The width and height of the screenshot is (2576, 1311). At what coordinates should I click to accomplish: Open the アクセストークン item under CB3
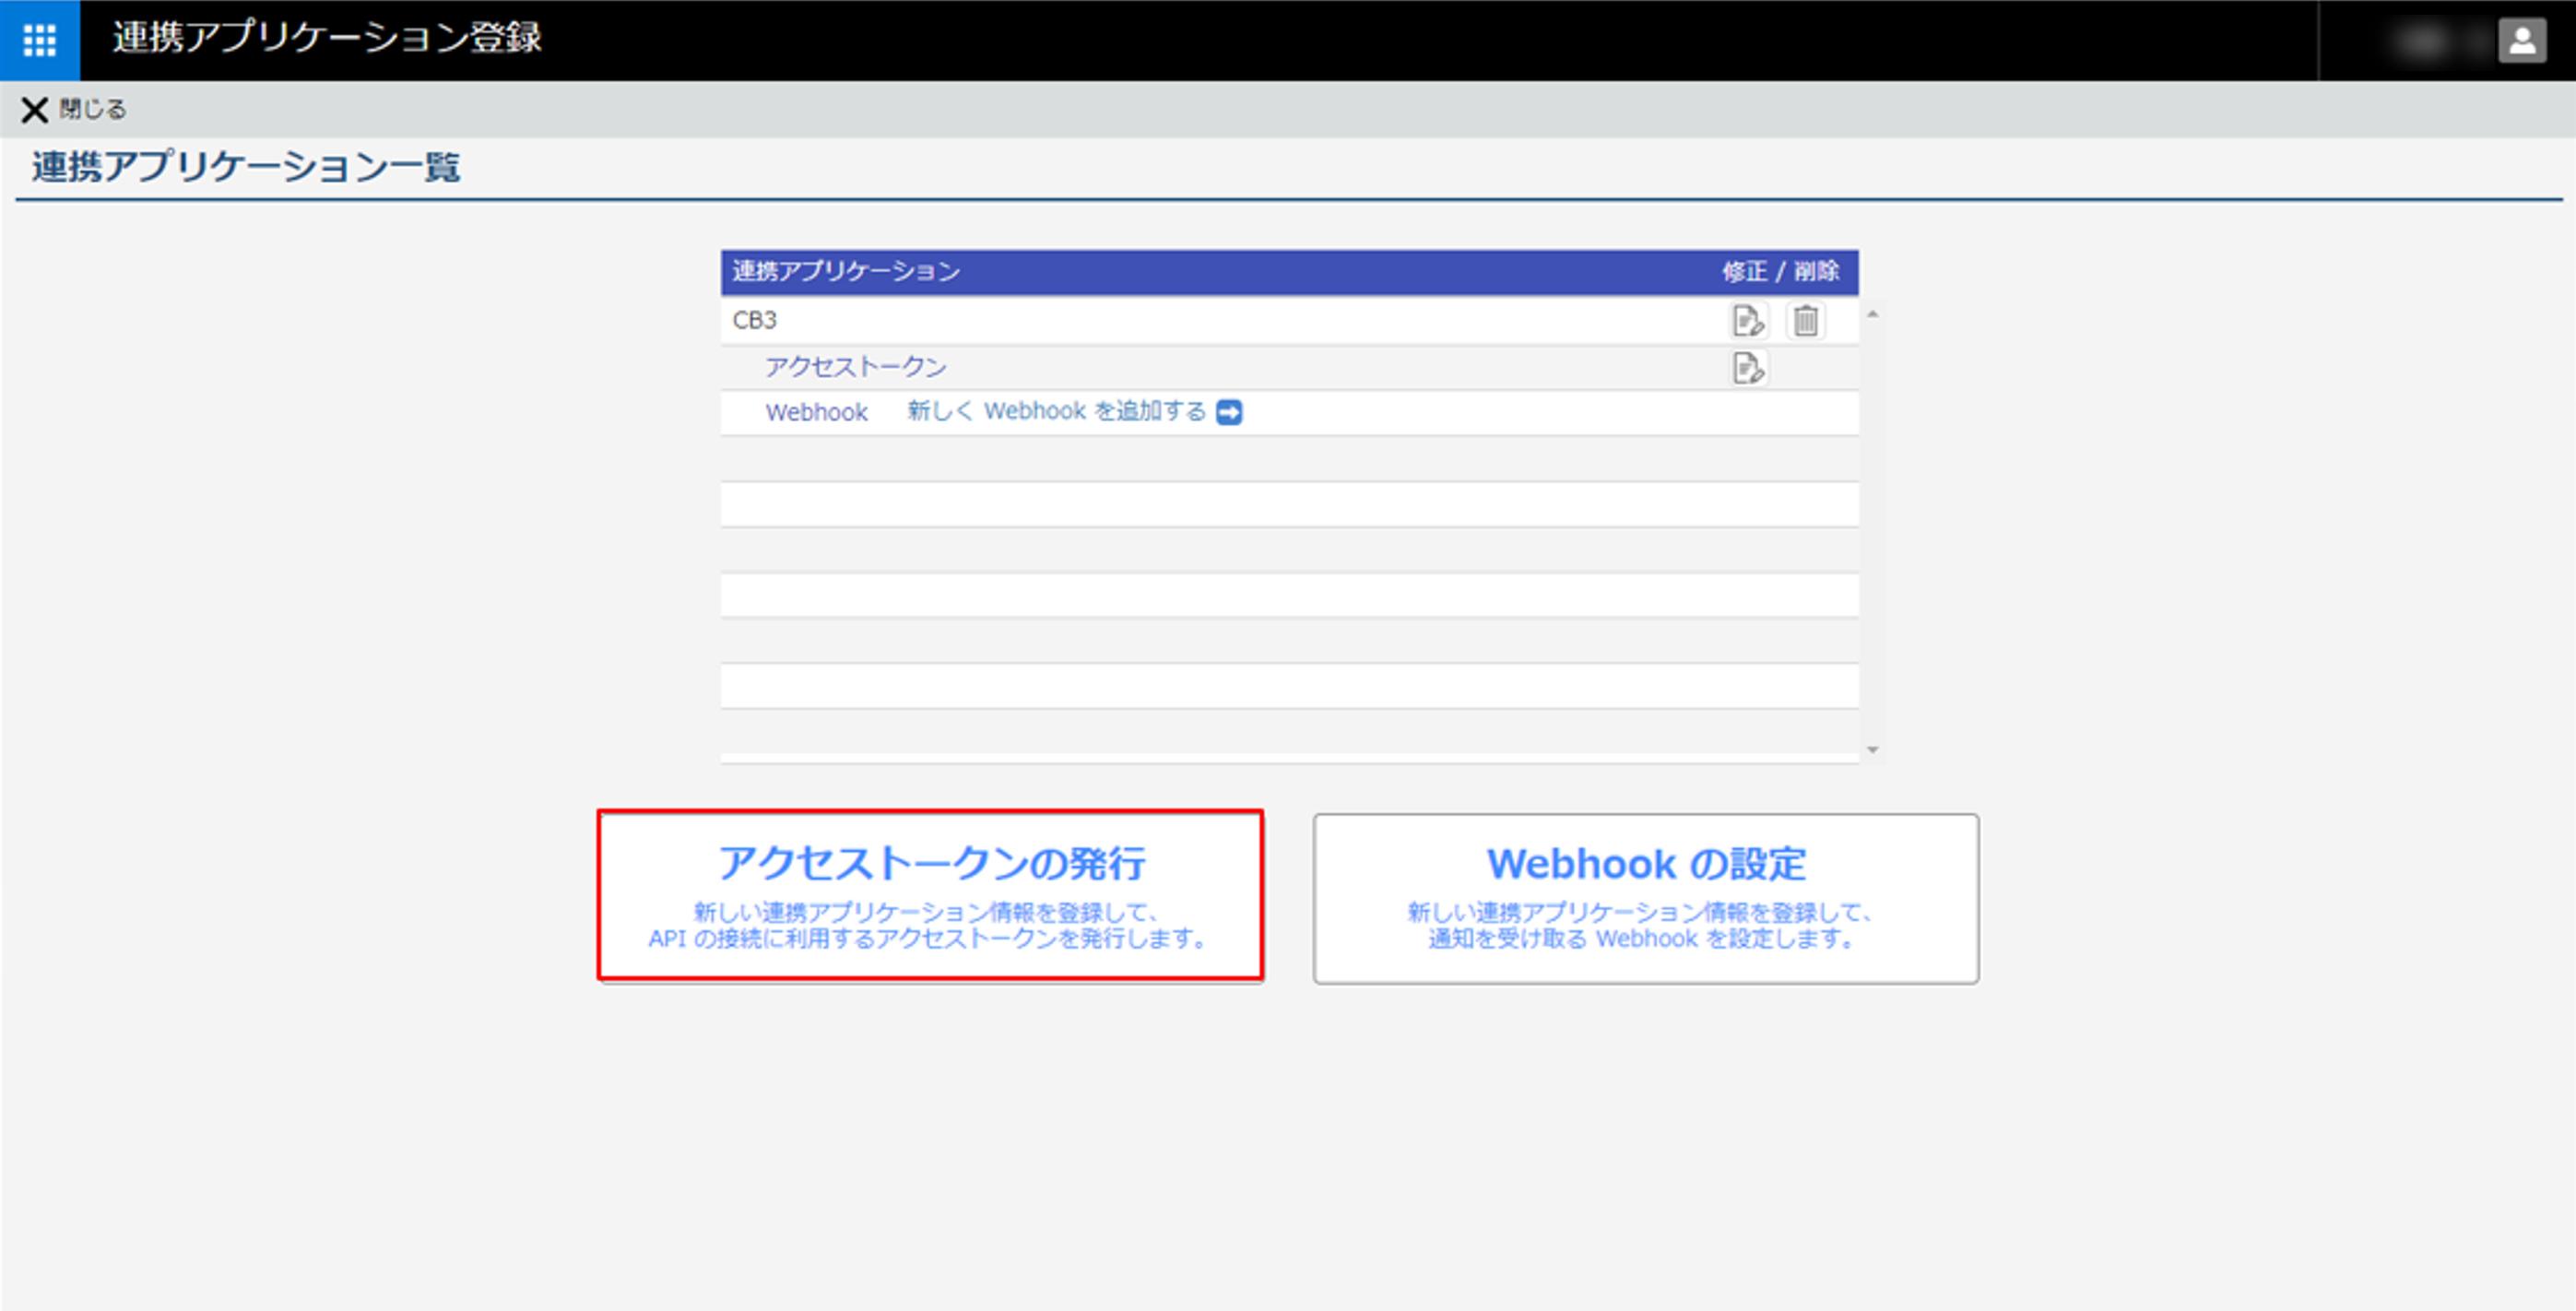[x=856, y=367]
